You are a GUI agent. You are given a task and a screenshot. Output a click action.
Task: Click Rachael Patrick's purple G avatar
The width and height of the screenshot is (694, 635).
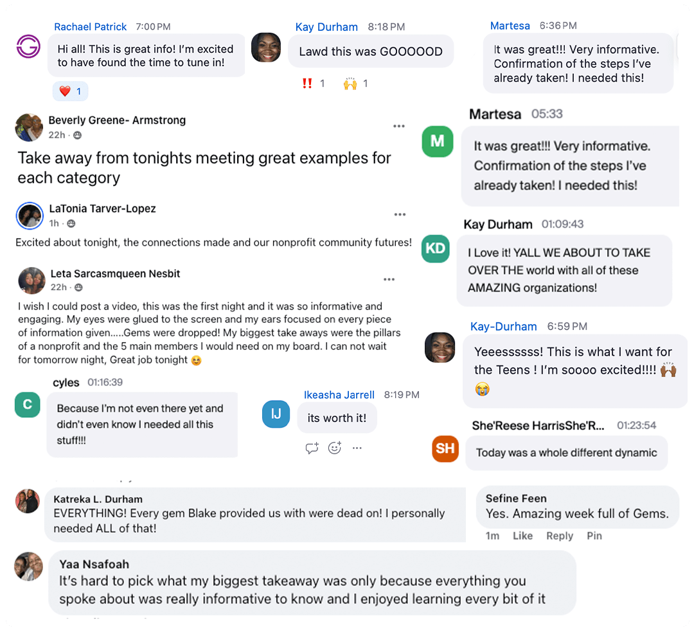[28, 46]
